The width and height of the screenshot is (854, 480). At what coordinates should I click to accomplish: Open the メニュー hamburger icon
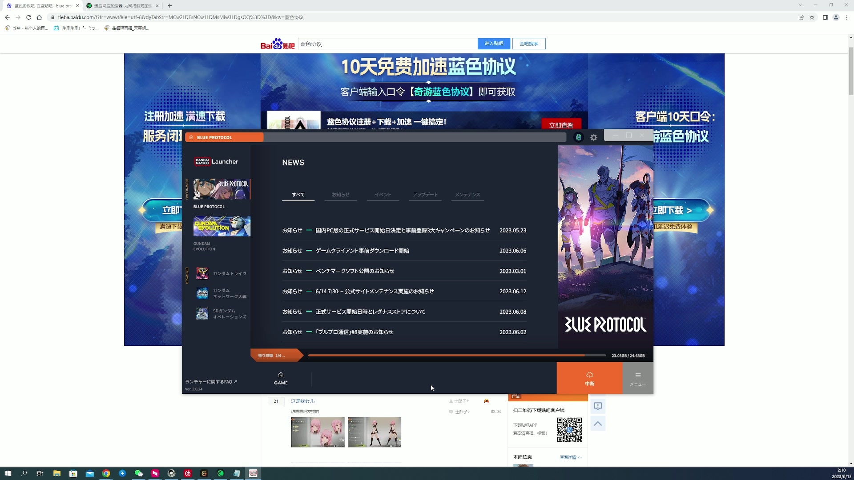click(637, 378)
